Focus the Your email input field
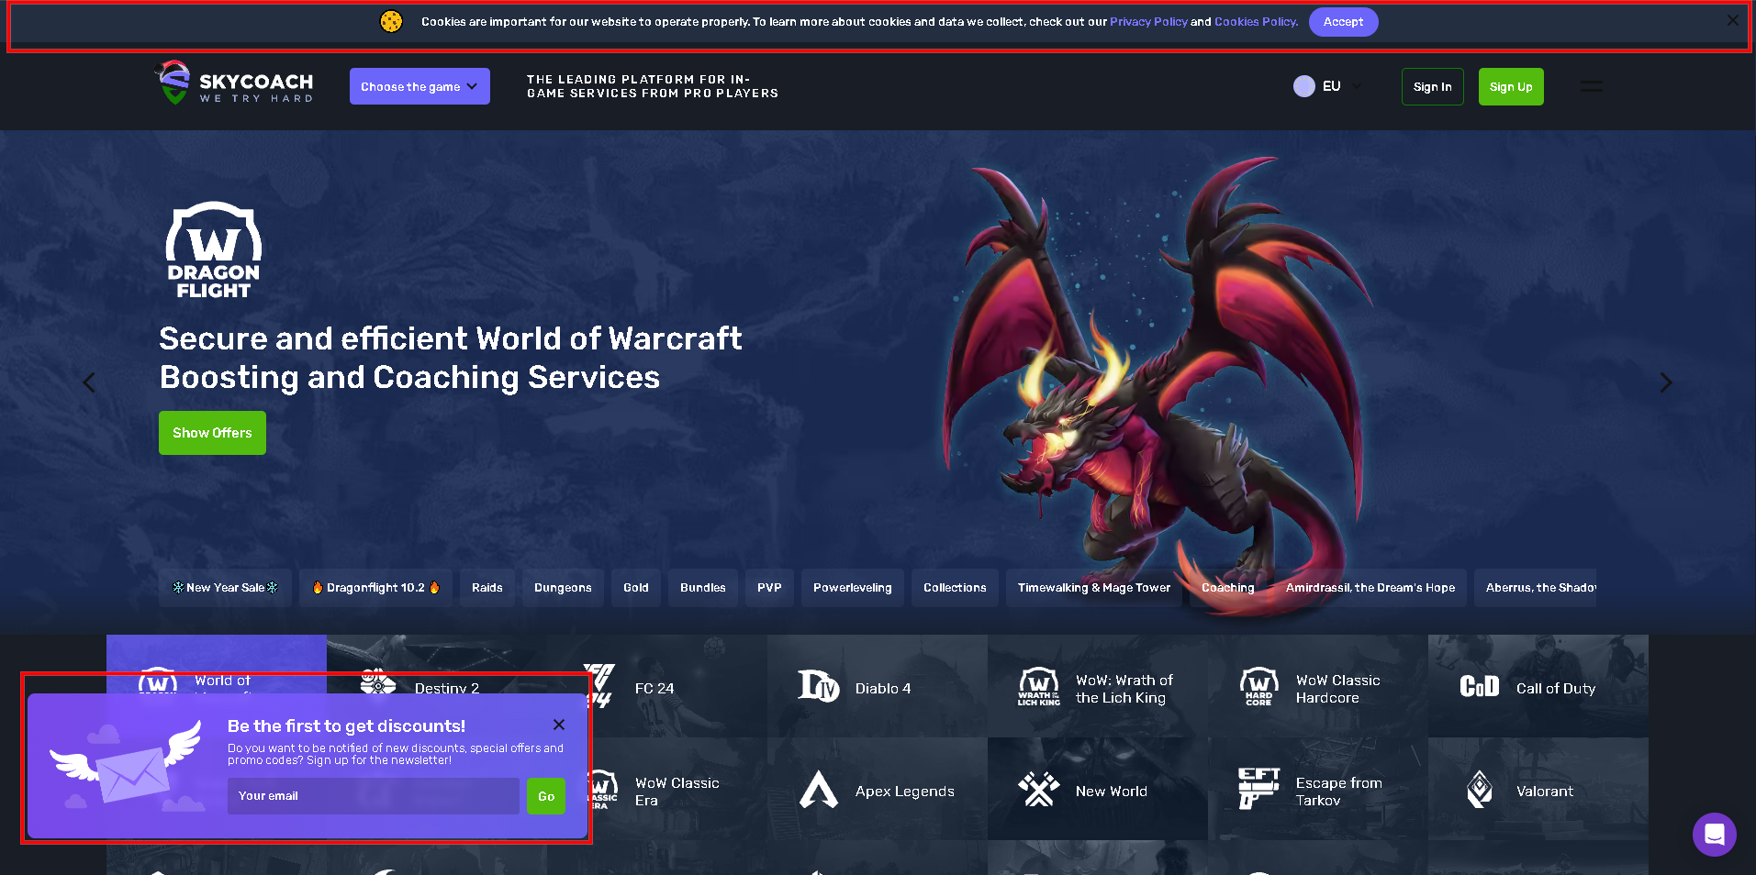 [x=373, y=796]
